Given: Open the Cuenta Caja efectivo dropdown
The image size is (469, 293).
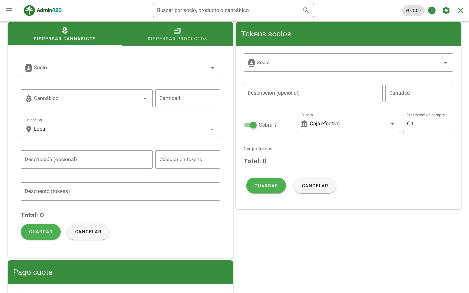Looking at the screenshot, I should 348,124.
